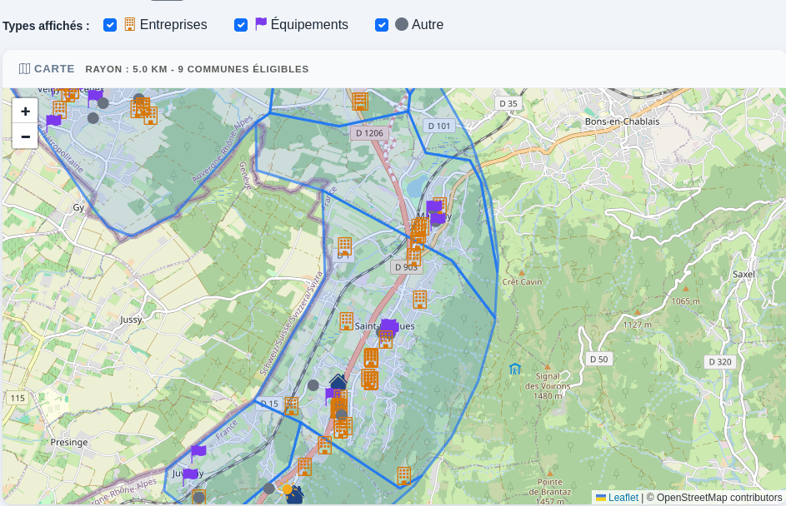786x506 pixels.
Task: Zoom out of the map
Action: tap(25, 136)
